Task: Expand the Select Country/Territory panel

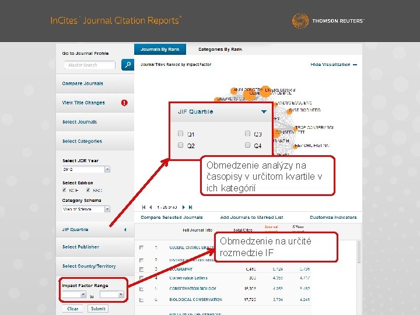Action: coord(95,266)
